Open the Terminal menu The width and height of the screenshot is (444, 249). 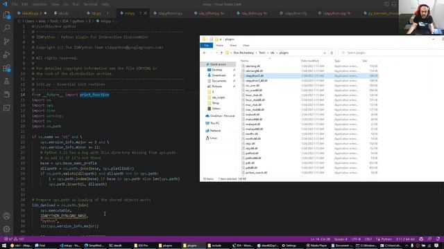(x=90, y=4)
